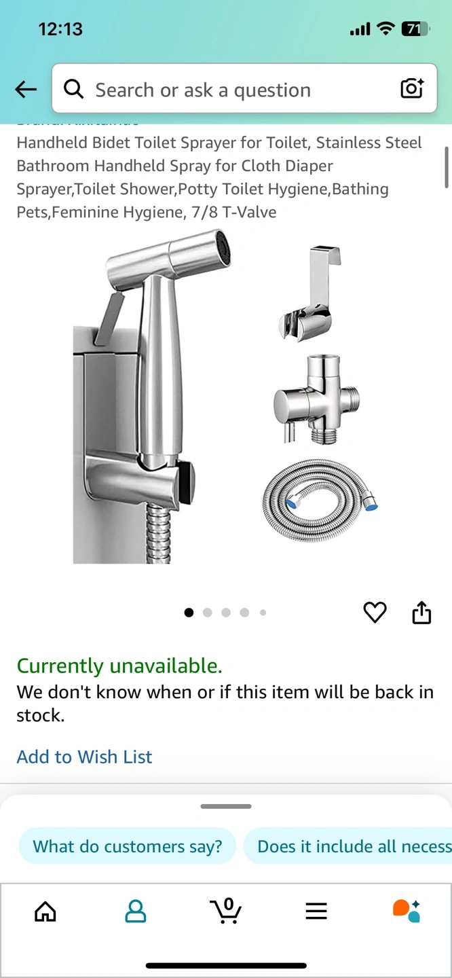This screenshot has width=452, height=978.
Task: Tap the bidet sprayer product image
Action: coord(226,397)
